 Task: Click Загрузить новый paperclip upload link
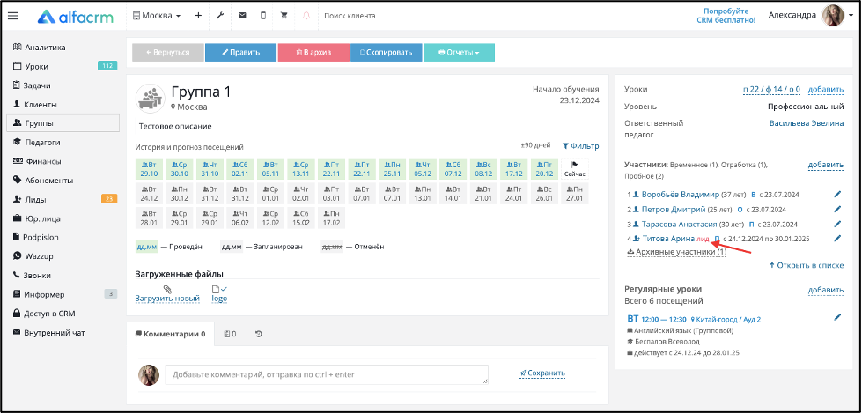tap(167, 294)
